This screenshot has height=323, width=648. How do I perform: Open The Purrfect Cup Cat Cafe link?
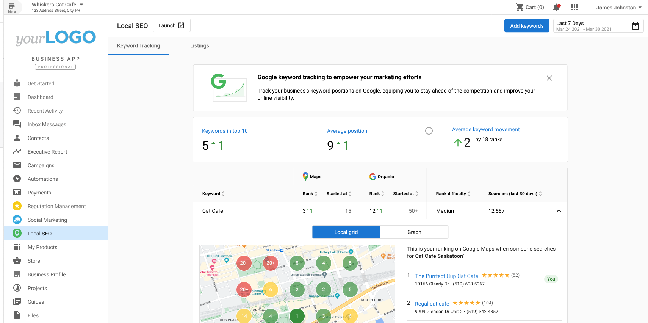pyautogui.click(x=446, y=276)
